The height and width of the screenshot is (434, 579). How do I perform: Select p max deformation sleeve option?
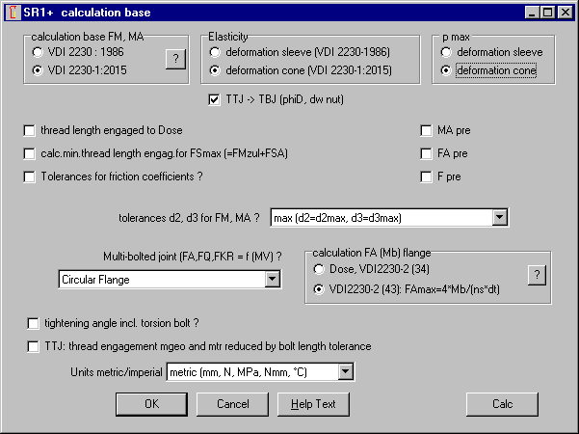click(x=446, y=52)
